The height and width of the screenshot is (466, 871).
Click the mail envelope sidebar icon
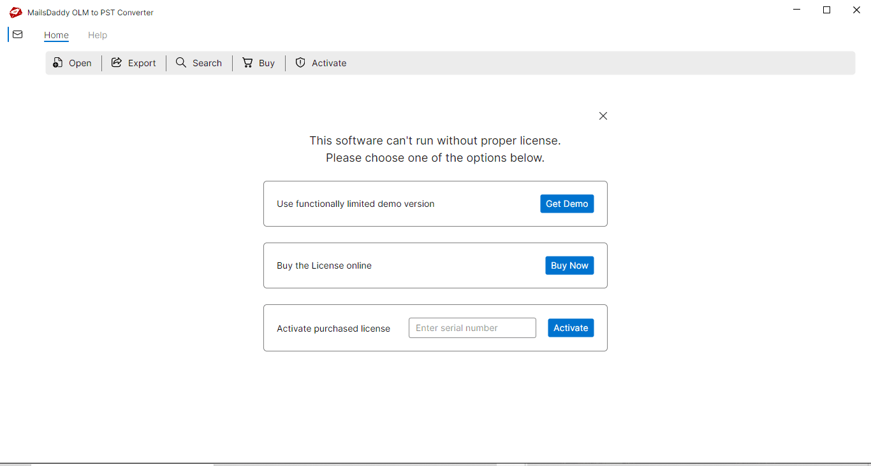(18, 34)
